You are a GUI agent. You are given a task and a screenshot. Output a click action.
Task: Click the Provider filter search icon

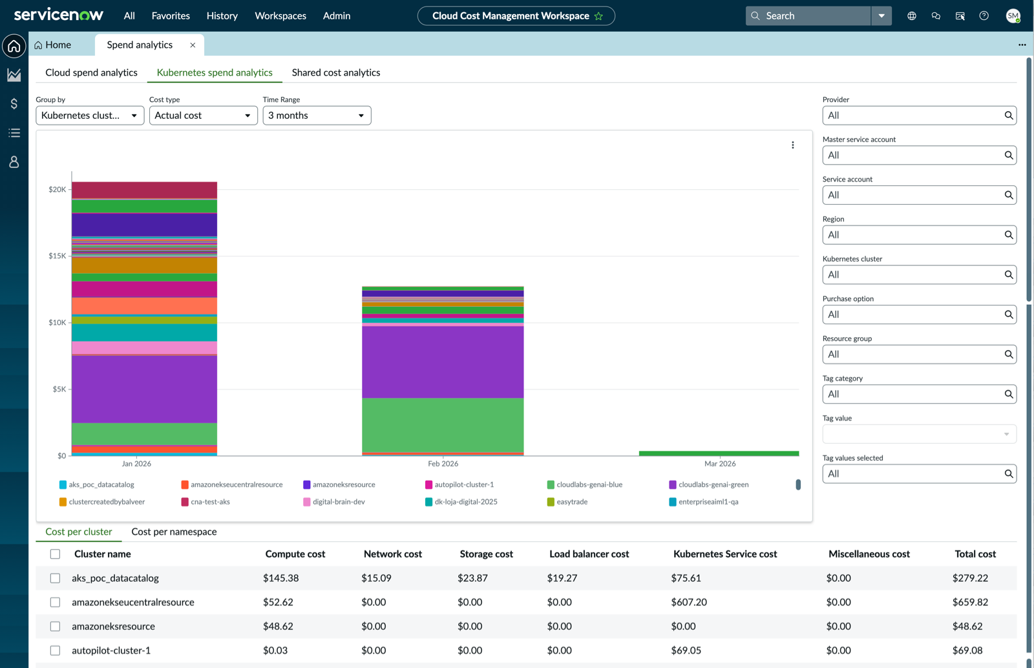(x=1008, y=116)
